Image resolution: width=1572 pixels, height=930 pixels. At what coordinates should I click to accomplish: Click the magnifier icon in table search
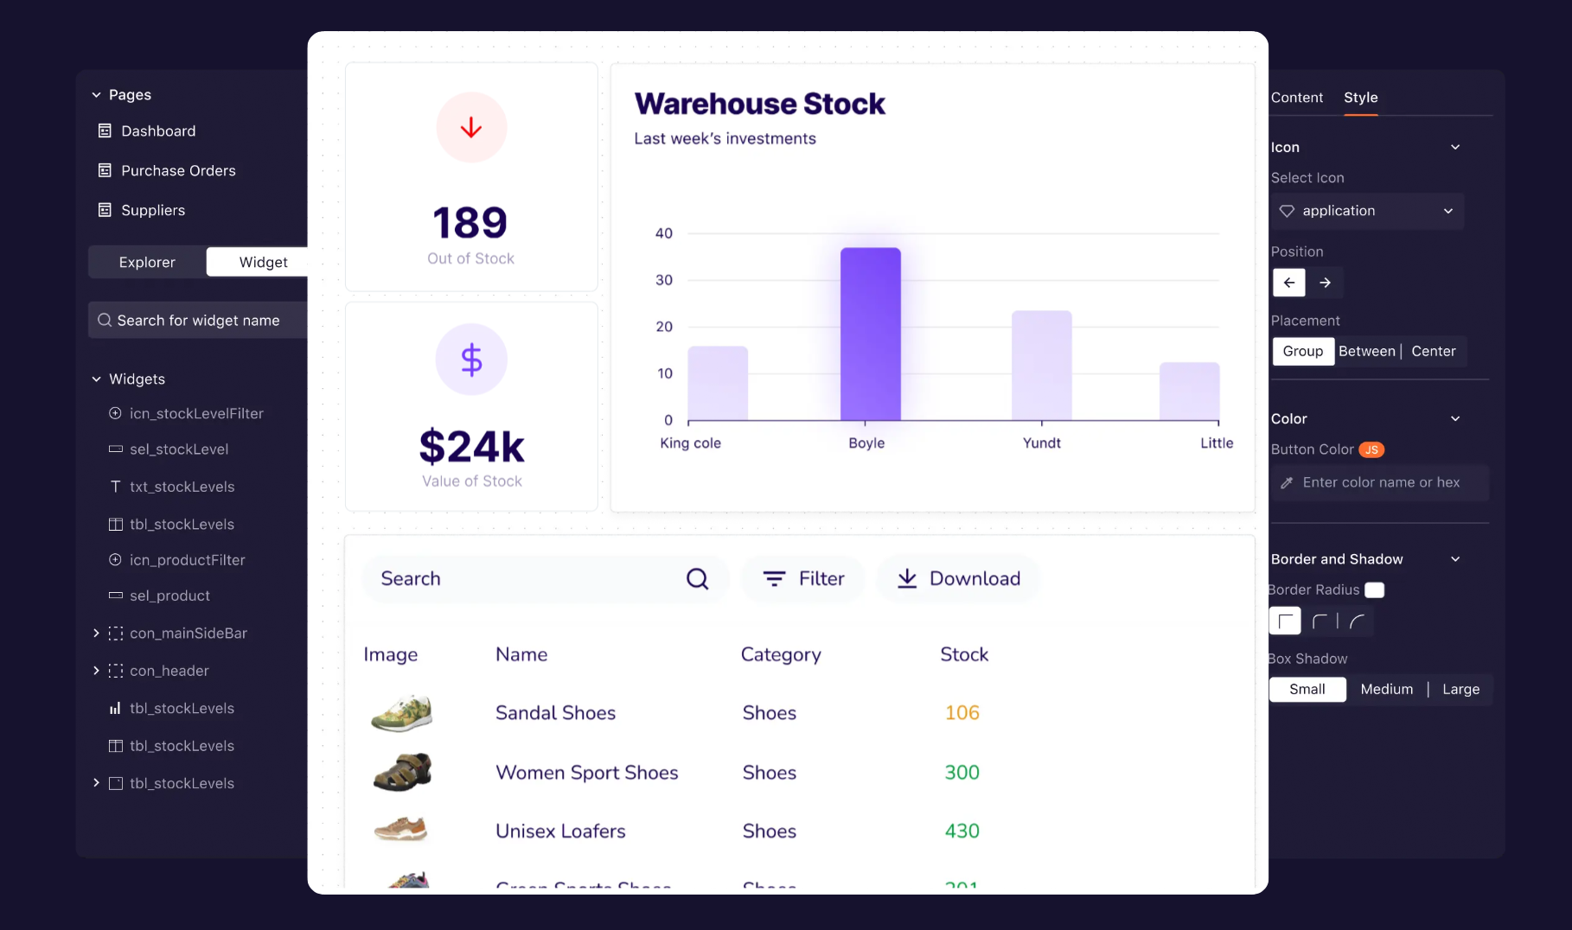point(697,579)
